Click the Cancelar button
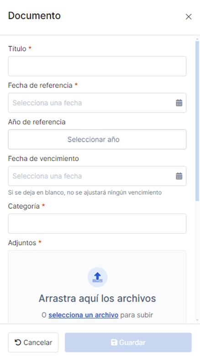 click(x=33, y=342)
